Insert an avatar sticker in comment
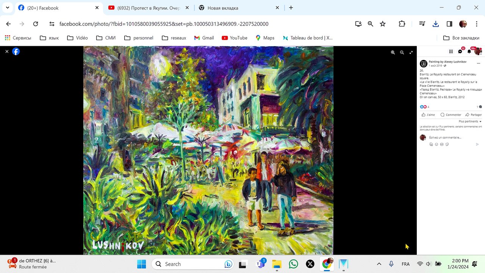485x273 pixels. click(431, 144)
